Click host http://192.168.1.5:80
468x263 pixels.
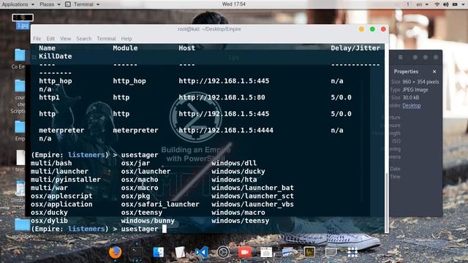222,97
